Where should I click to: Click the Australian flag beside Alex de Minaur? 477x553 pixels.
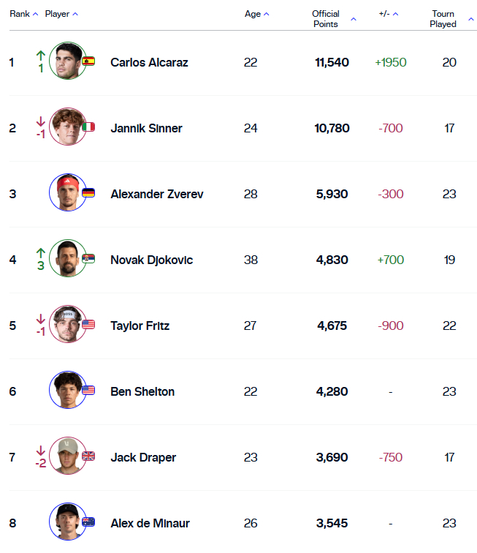[x=88, y=522]
